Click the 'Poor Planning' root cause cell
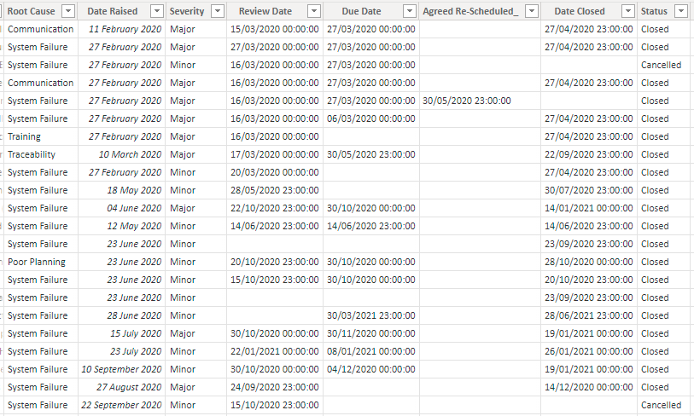The height and width of the screenshot is (416, 694). click(41, 262)
